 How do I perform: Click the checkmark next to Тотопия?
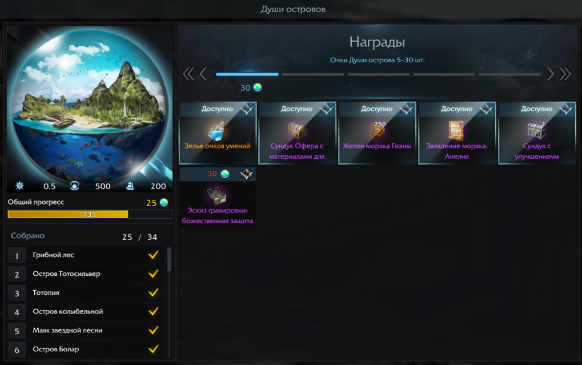pyautogui.click(x=153, y=292)
